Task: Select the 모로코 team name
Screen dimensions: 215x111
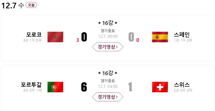Action: pos(34,34)
